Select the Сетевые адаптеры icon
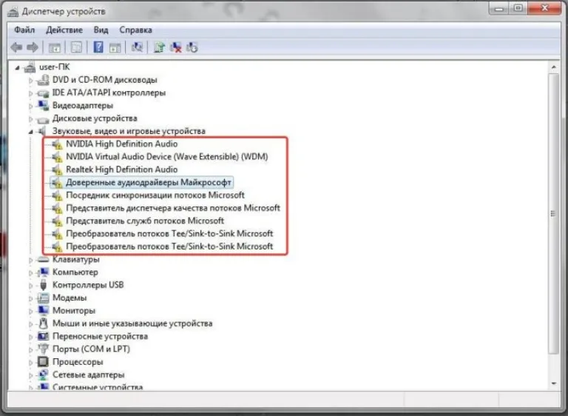Viewport: 568px width, 416px height. point(43,375)
